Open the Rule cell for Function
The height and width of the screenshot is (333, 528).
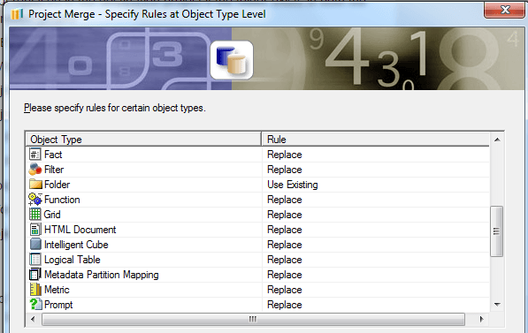[x=376, y=200]
